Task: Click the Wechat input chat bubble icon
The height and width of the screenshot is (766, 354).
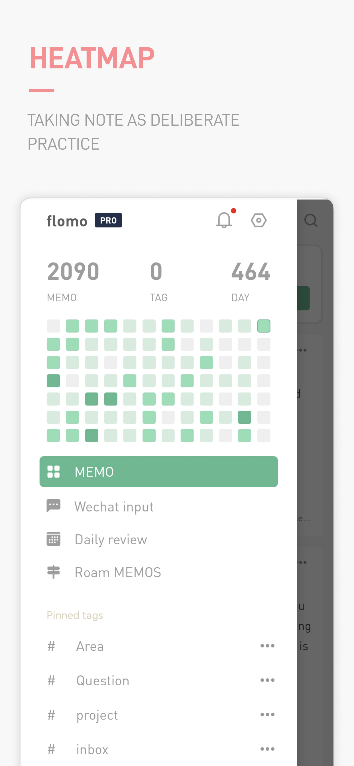Action: click(54, 506)
